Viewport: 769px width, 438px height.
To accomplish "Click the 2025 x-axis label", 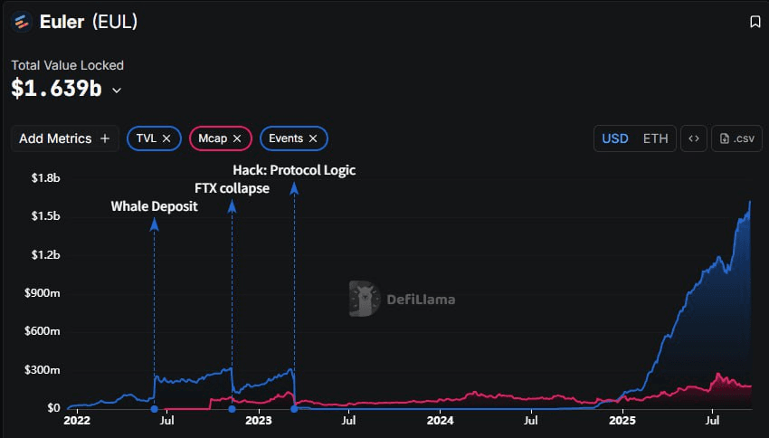I will coord(622,421).
